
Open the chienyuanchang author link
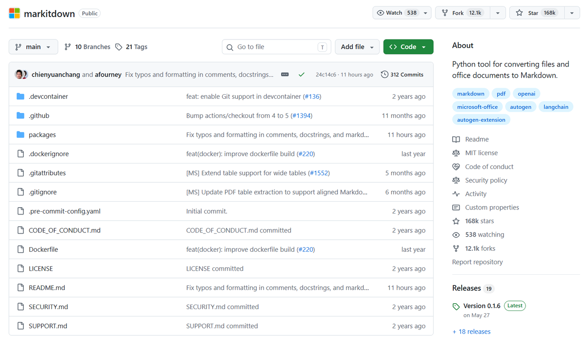[56, 74]
